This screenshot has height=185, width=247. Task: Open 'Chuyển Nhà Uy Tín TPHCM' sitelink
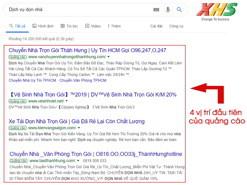(32, 80)
